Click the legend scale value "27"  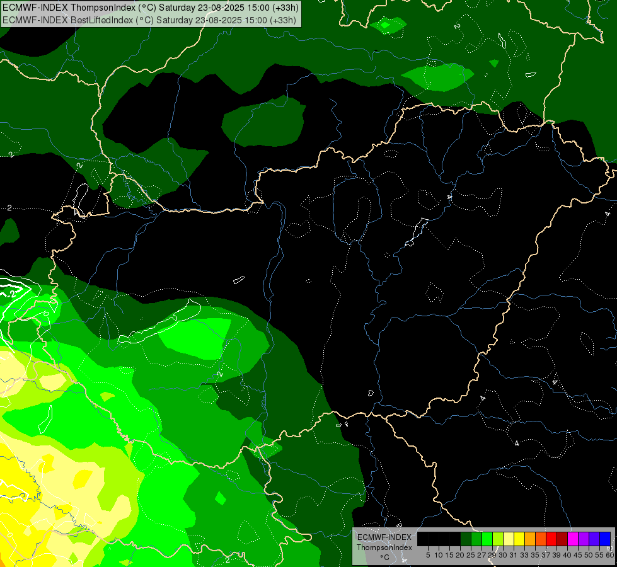pyautogui.click(x=481, y=555)
